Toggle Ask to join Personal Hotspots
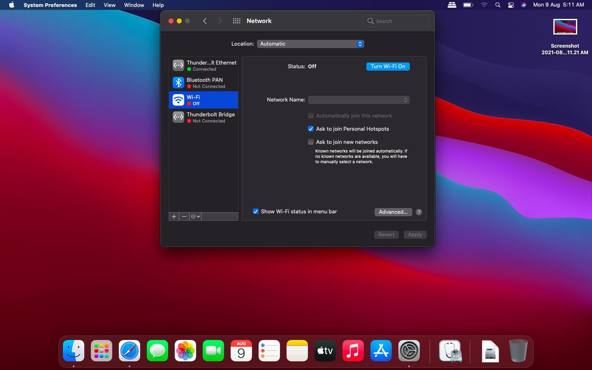The image size is (592, 370). [311, 129]
